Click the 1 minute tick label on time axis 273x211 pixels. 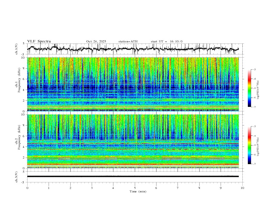[49, 188]
